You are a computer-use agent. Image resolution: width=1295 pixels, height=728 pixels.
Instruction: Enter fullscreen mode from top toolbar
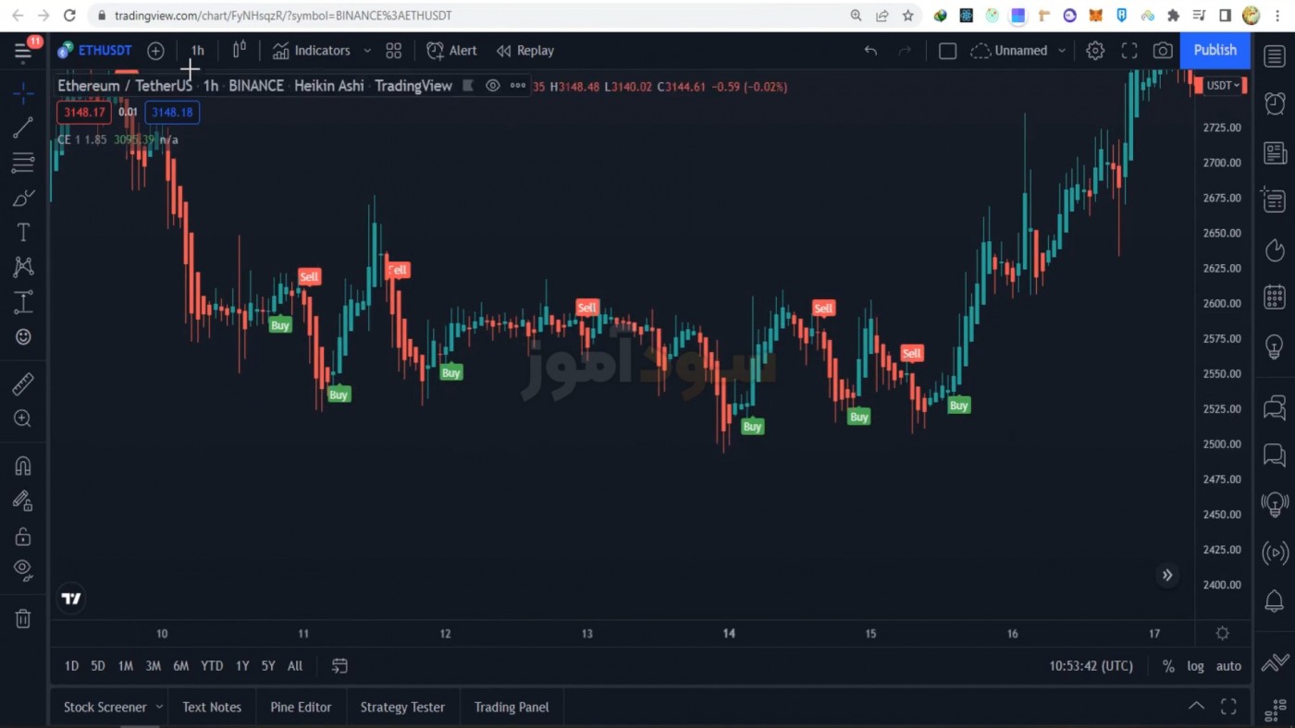[1129, 51]
